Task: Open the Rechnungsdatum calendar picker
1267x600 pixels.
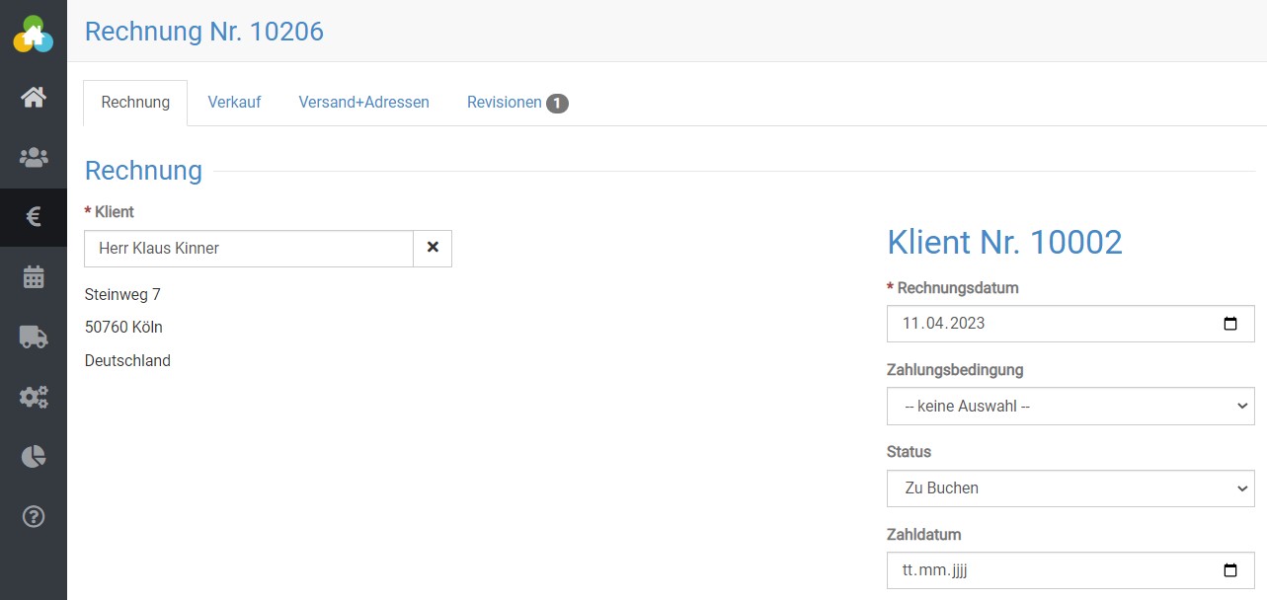Action: point(1229,324)
